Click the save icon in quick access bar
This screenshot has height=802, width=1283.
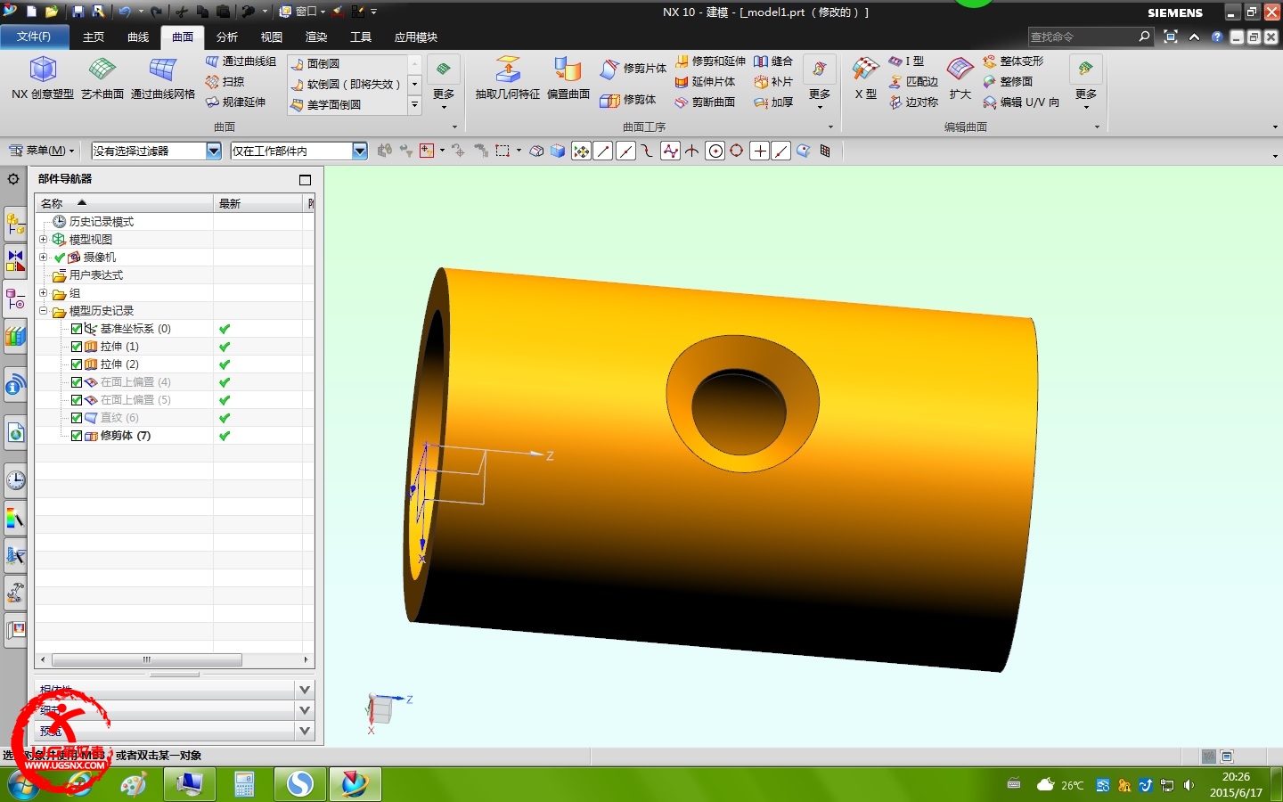tap(78, 12)
